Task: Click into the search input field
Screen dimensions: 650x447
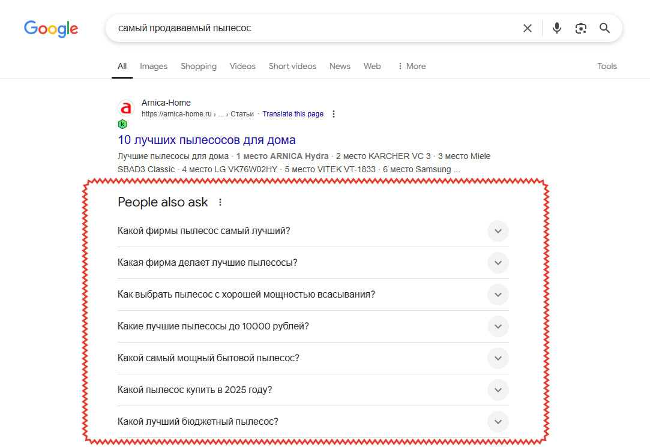Action: 312,28
